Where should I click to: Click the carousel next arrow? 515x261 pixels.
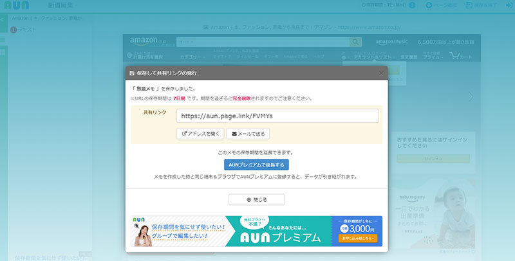pos(471,96)
